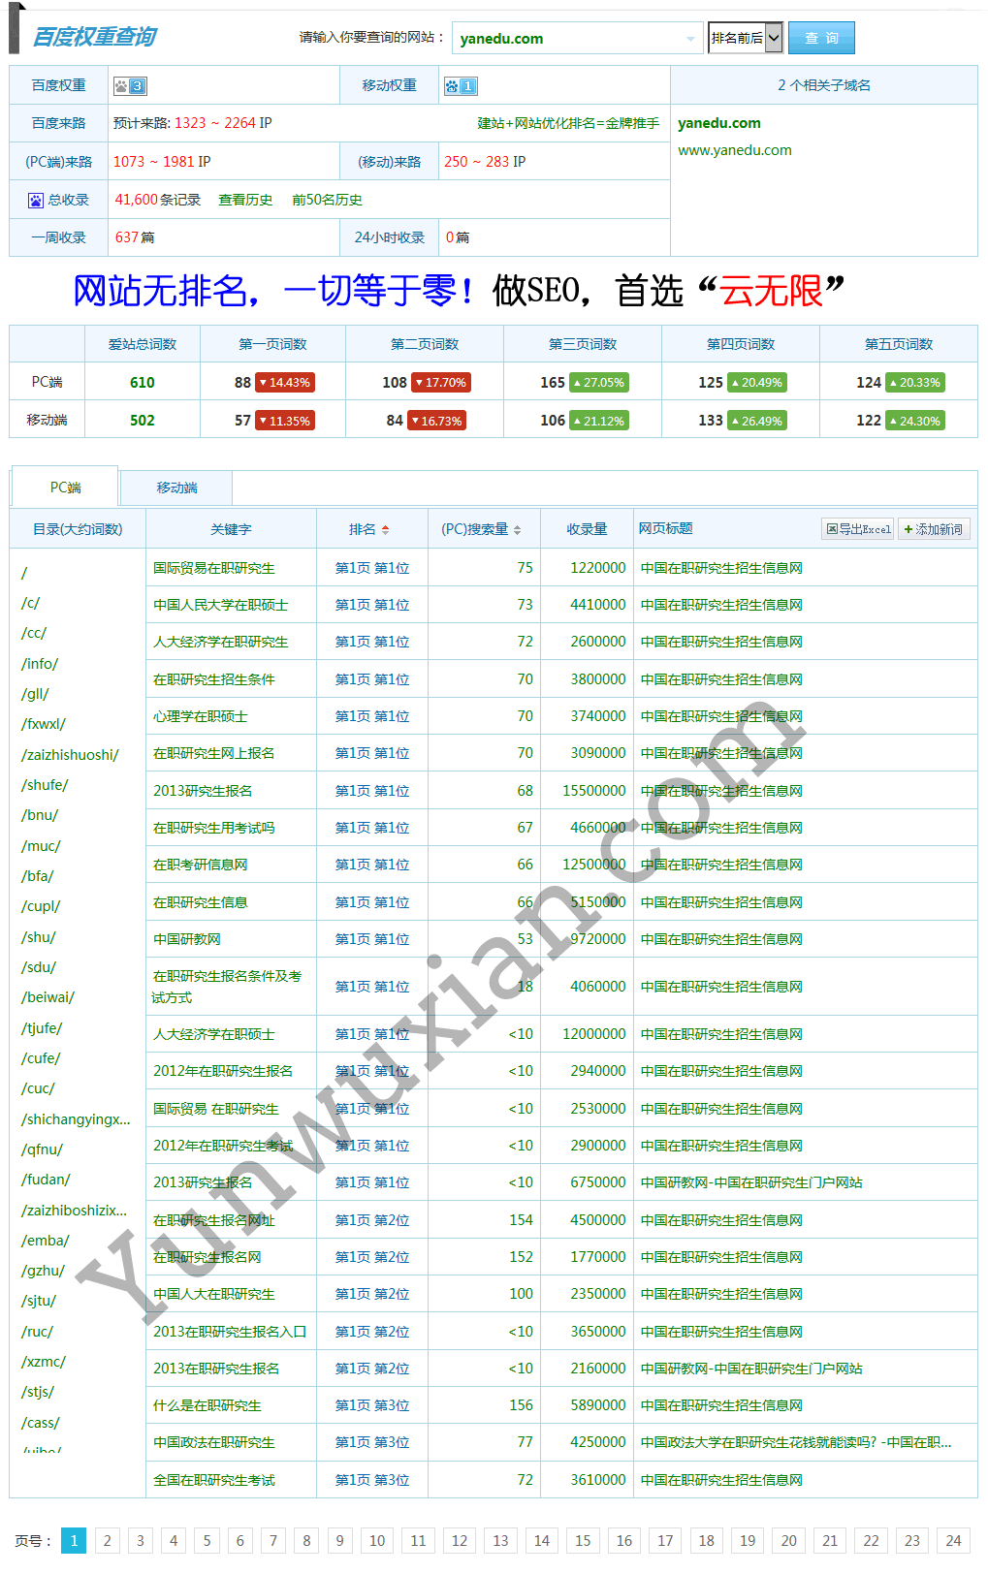988x1574 pixels.
Task: Select the bold yanedu.com subdomain
Action: 719,123
